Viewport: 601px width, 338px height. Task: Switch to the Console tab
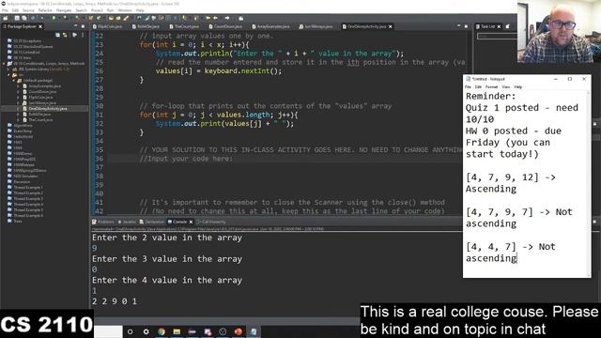179,222
